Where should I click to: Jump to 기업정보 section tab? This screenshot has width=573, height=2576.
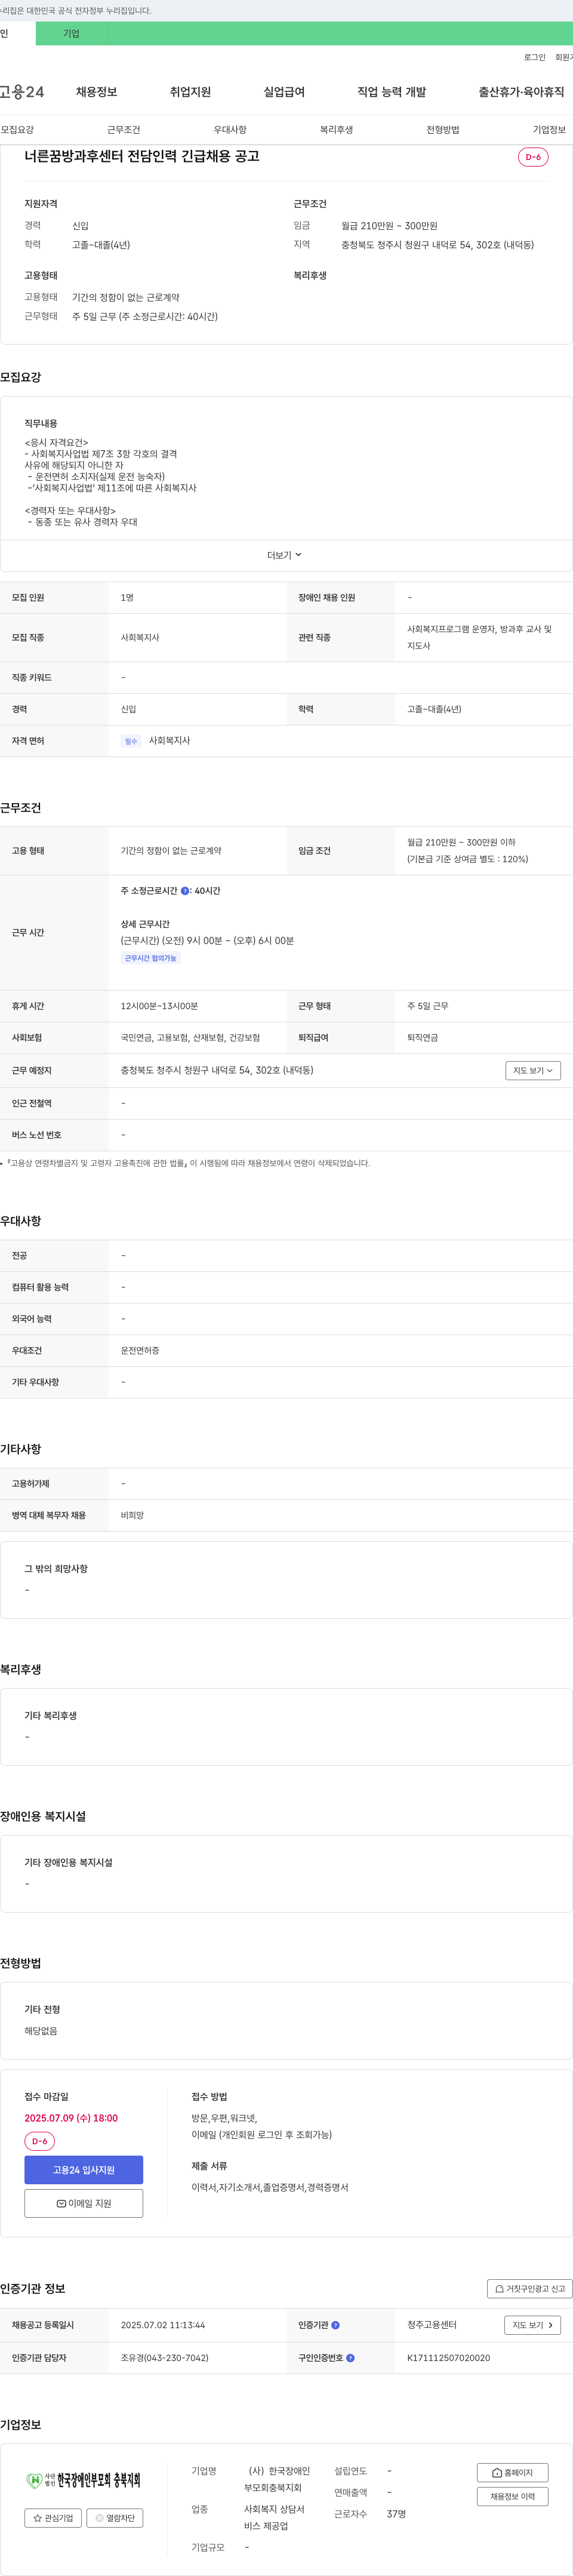click(x=549, y=130)
